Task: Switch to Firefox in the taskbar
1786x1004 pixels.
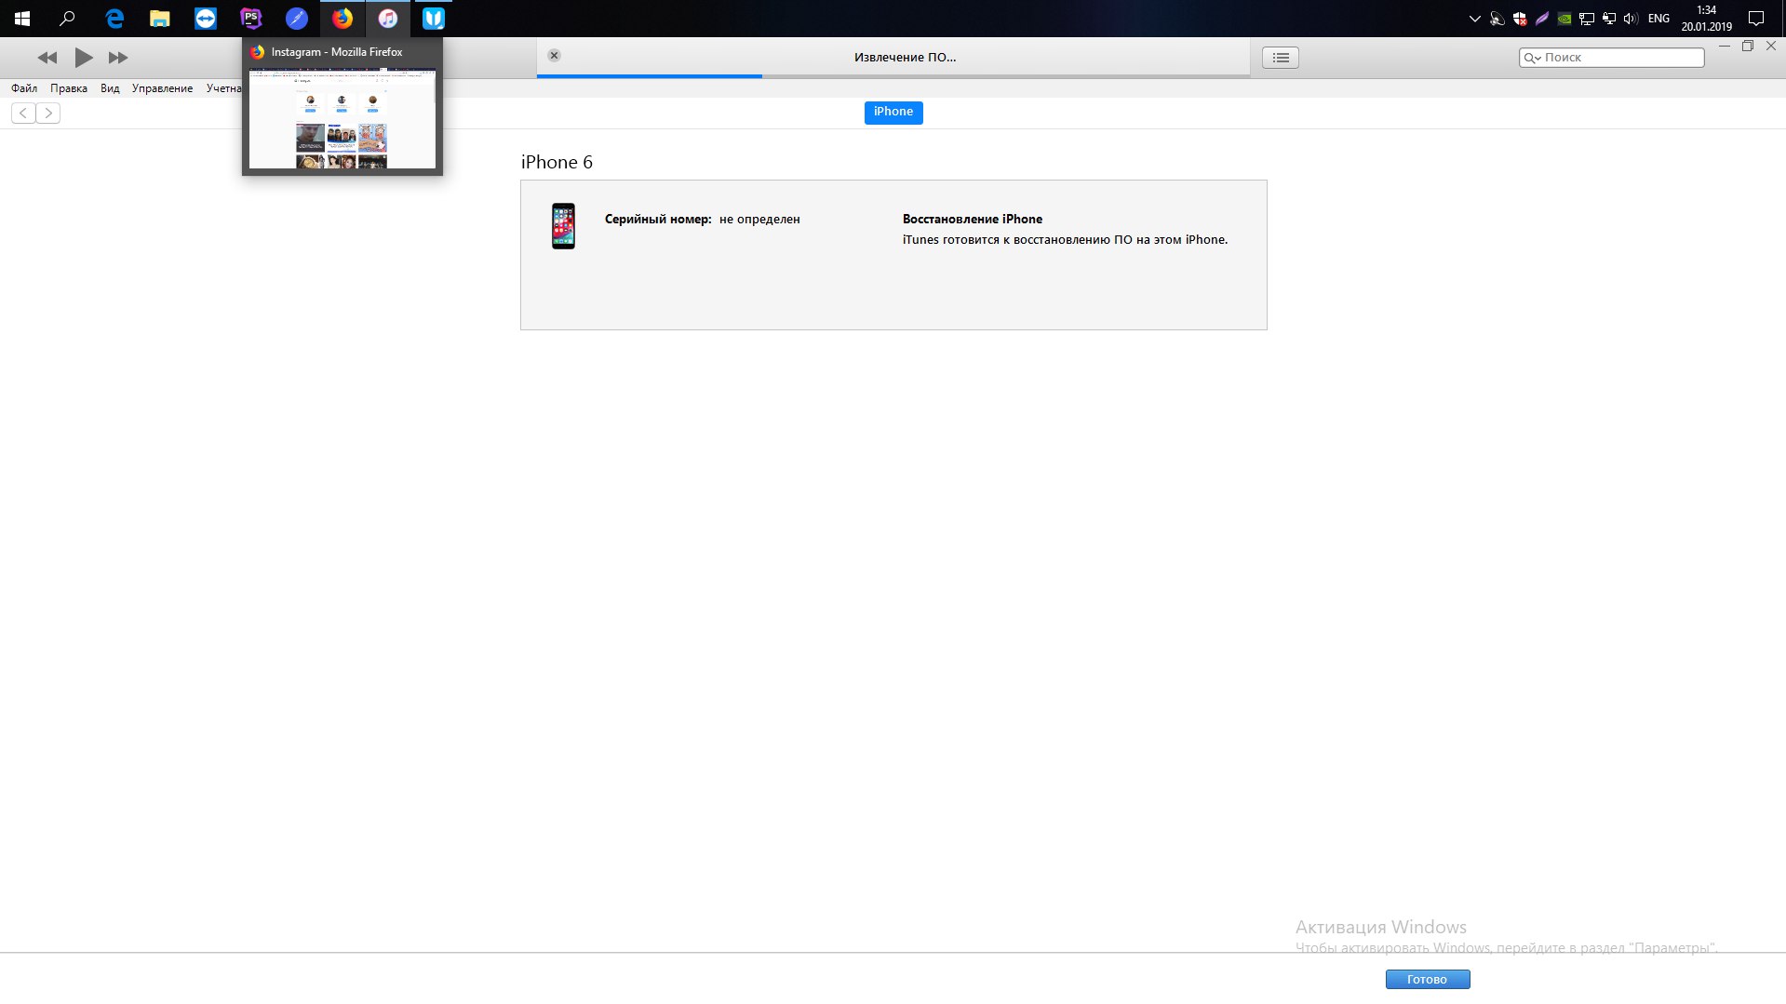Action: pos(342,19)
